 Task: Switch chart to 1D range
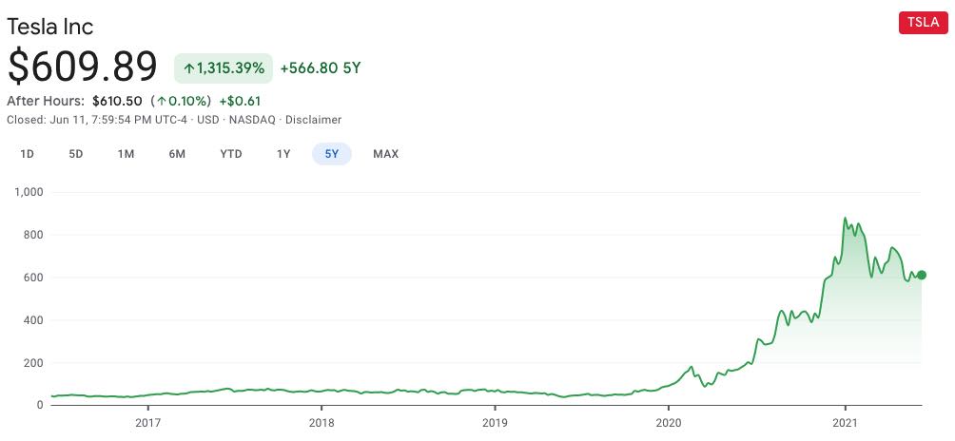(x=28, y=154)
